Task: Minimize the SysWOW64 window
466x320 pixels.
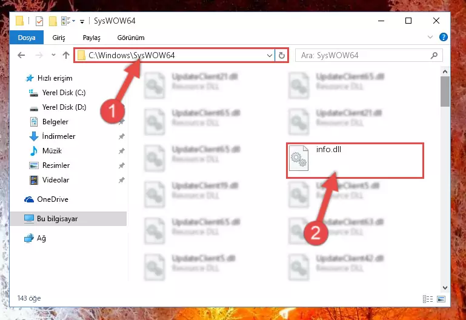Action: pyautogui.click(x=381, y=21)
